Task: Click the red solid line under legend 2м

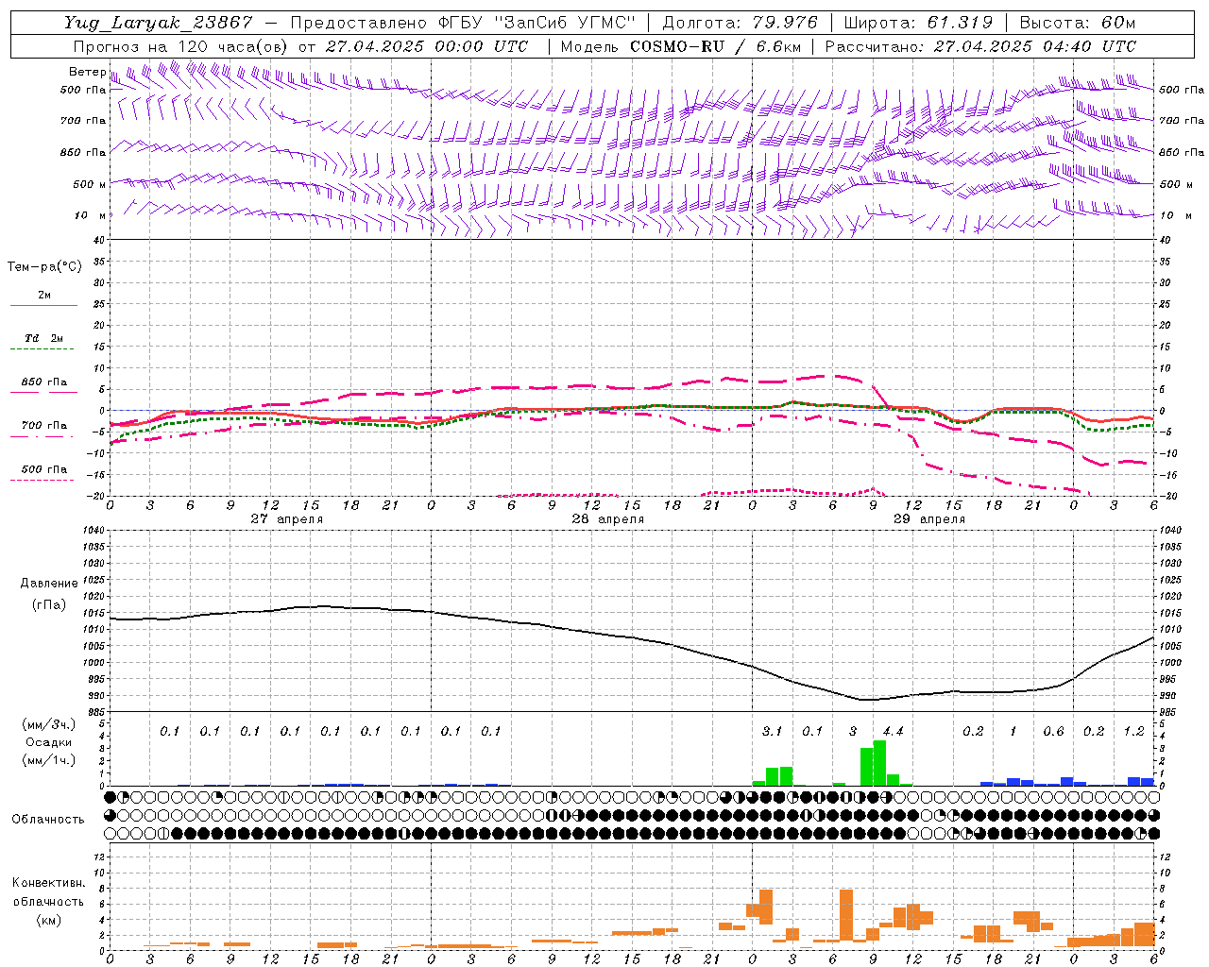Action: point(43,306)
